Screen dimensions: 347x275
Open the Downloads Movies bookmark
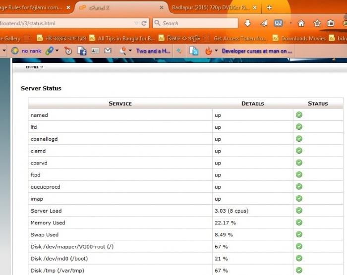[299, 39]
